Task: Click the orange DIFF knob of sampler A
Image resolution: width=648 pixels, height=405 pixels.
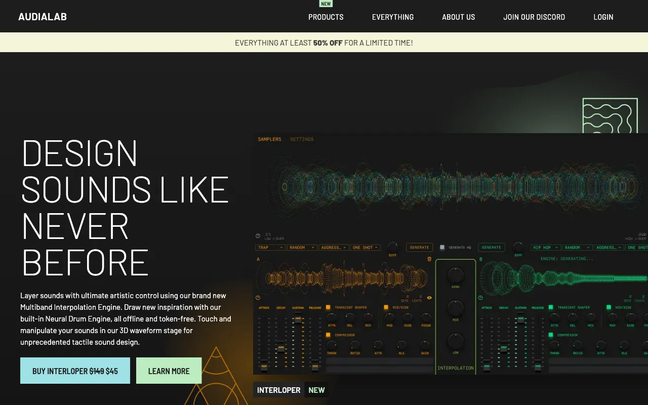Action: point(392,247)
